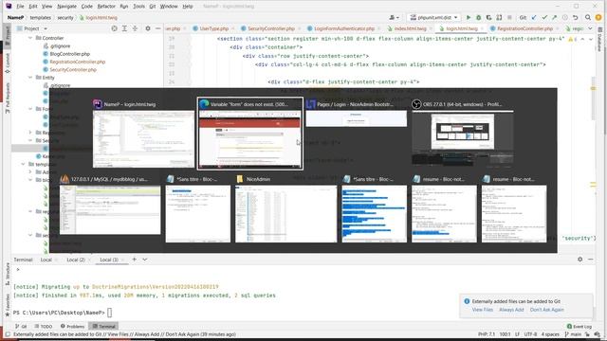Click security breadcrumb in navigation bar

click(65, 17)
